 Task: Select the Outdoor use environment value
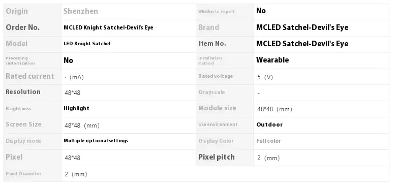click(269, 124)
